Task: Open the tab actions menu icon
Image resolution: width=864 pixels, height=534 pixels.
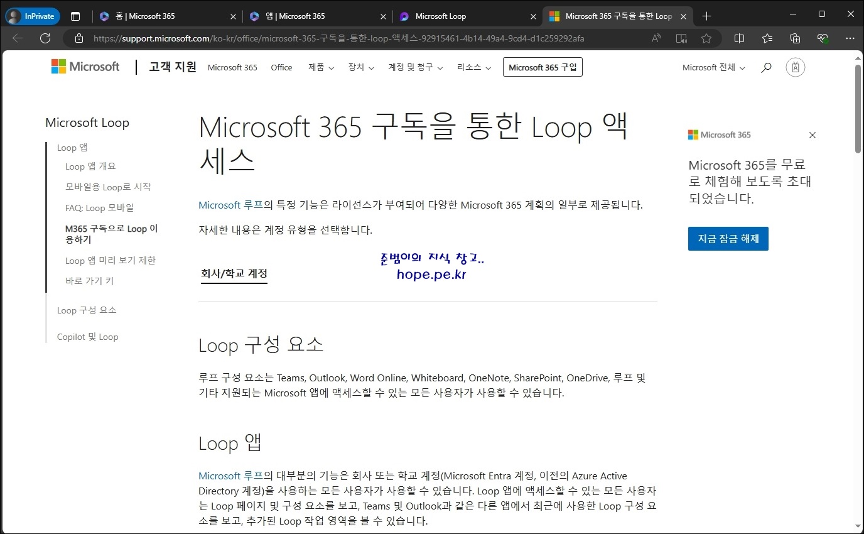Action: pyautogui.click(x=75, y=16)
